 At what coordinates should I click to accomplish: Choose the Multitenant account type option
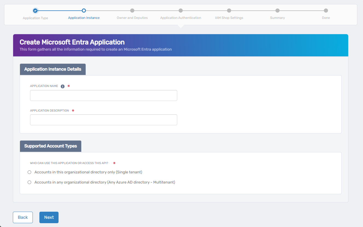[x=29, y=182]
